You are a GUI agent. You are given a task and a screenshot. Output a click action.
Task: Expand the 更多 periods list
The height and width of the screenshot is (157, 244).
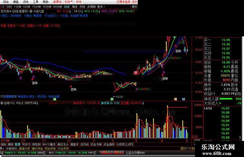101,7
